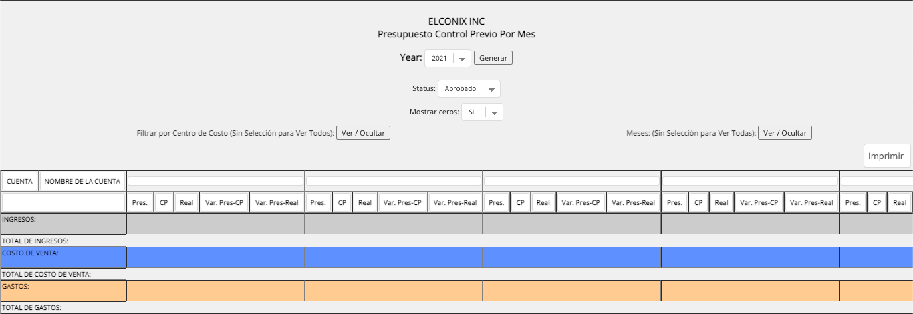913x314 pixels.
Task: Click the empty field below CUENTA header
Action: 63,202
